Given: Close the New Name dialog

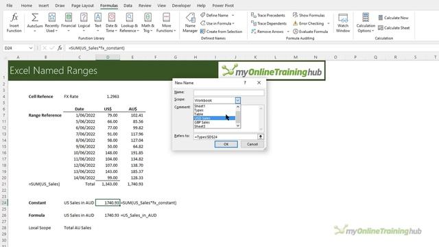Looking at the screenshot, I should click(259, 82).
